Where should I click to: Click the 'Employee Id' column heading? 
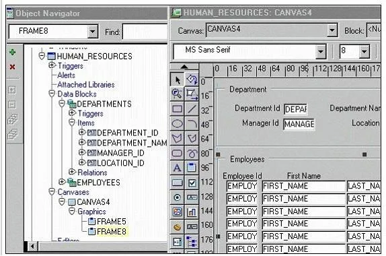pos(242,176)
